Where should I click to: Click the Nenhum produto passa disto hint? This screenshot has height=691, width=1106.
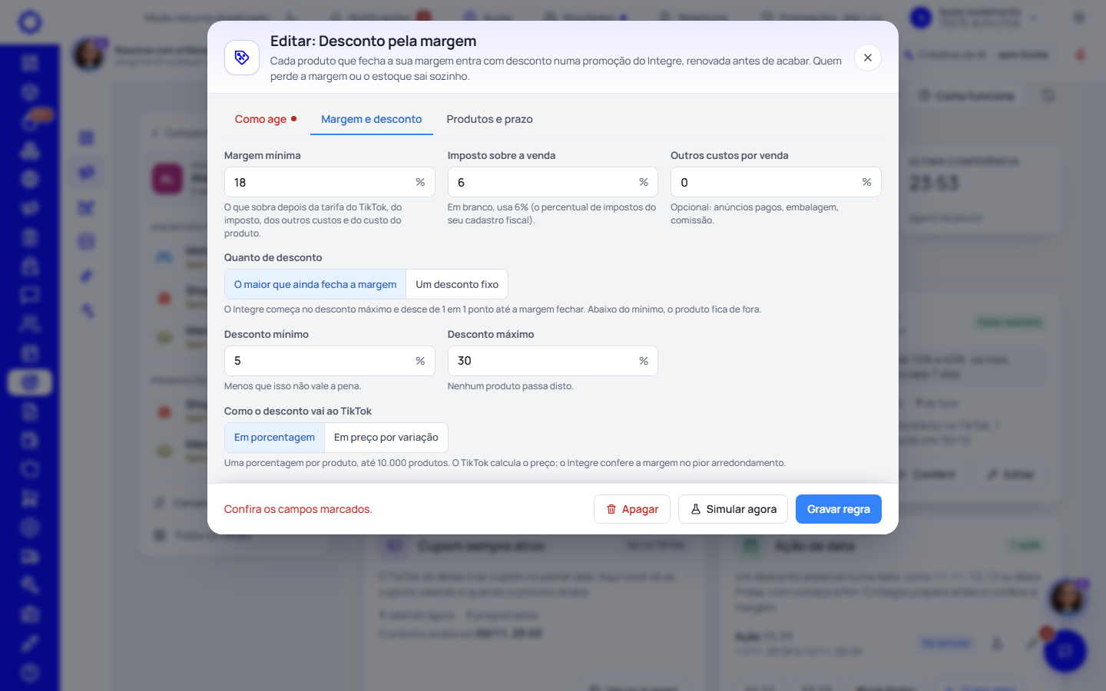point(511,386)
